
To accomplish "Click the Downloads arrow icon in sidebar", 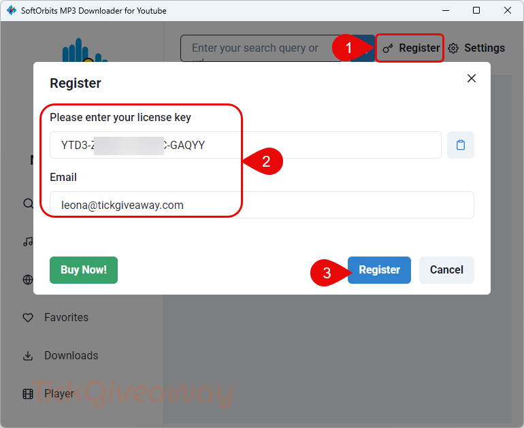I will tap(28, 356).
